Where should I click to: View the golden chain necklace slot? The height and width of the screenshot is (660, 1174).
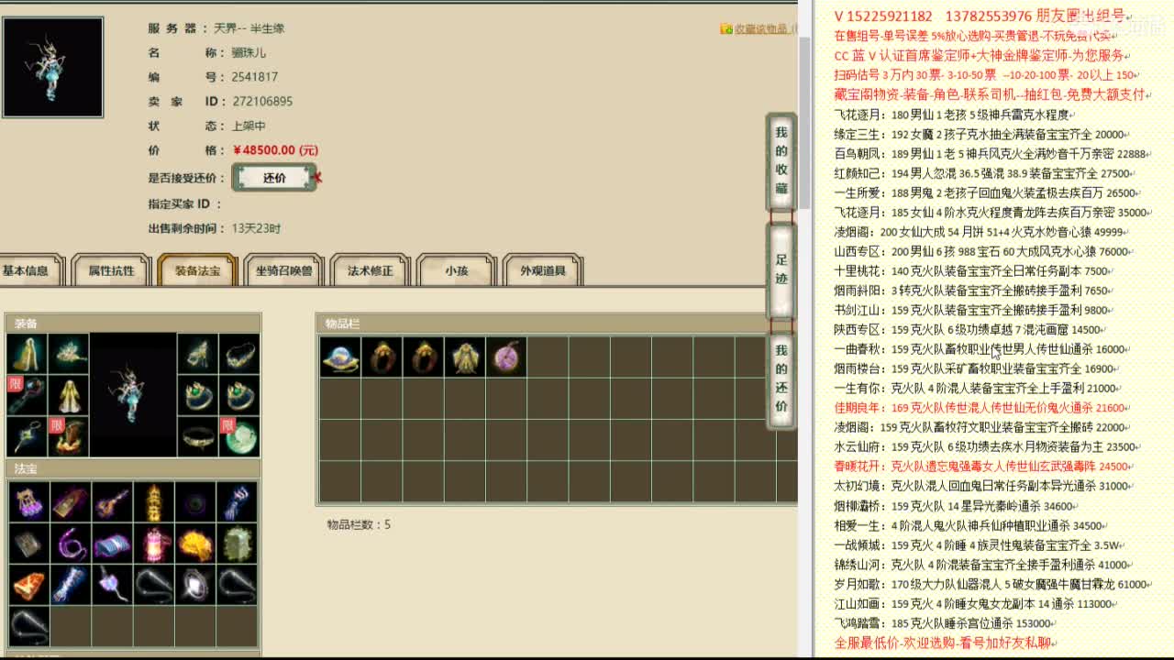click(238, 354)
